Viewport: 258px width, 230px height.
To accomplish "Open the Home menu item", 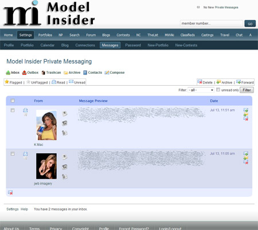I will click(x=8, y=35).
